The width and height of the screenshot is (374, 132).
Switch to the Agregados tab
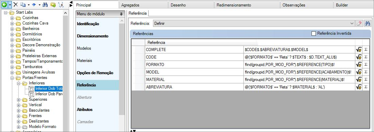143,5
